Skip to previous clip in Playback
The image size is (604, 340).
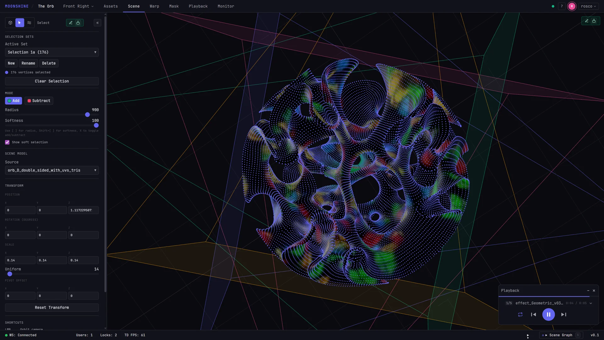coord(534,314)
